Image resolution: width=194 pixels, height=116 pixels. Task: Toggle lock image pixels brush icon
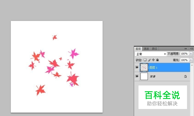[x=149, y=60]
